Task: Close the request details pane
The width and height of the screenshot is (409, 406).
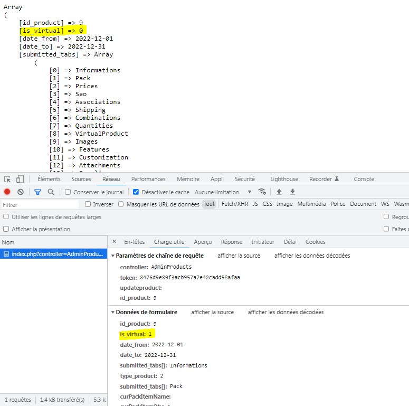Action: coord(114,242)
